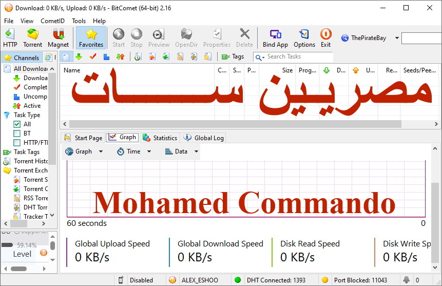This screenshot has width=442, height=286.
Task: Open a torrent file with Torrent icon
Action: pos(33,38)
